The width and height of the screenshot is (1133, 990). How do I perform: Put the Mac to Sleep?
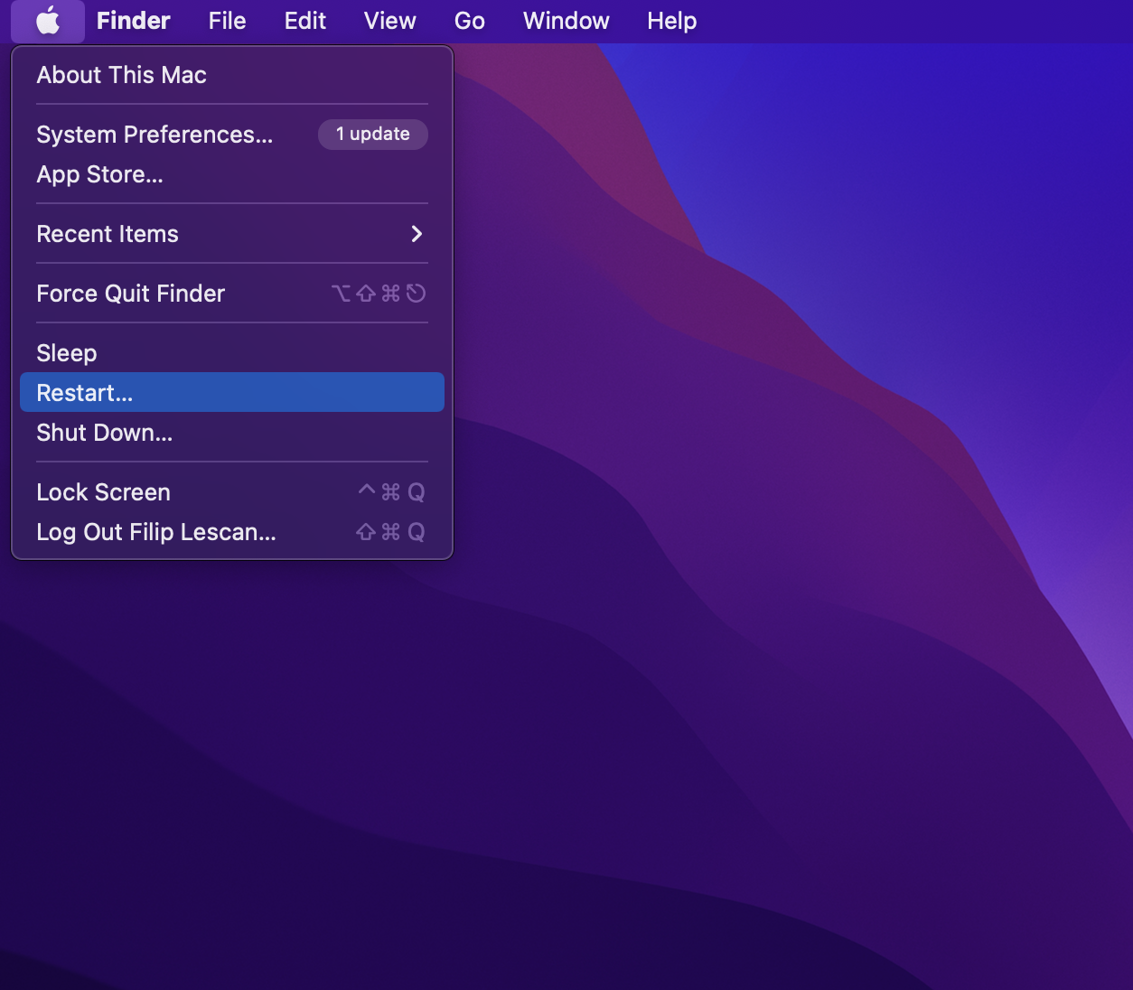pos(232,353)
